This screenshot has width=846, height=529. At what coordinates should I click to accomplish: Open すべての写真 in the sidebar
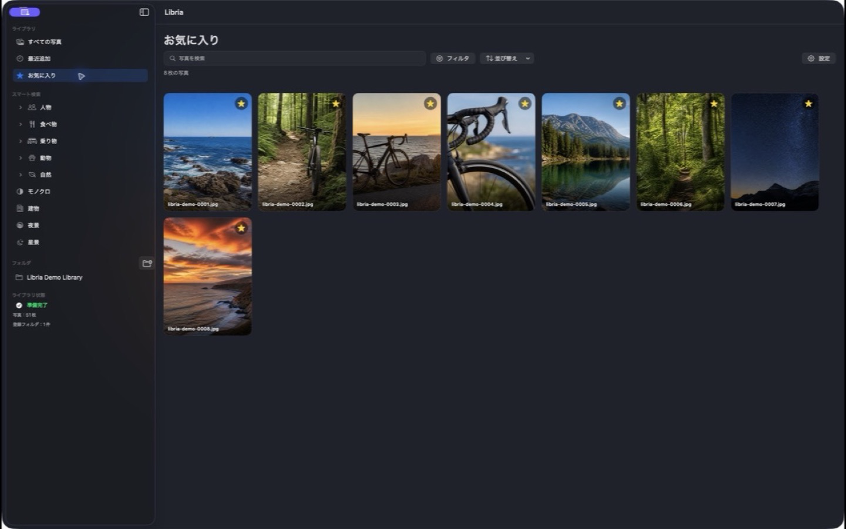80,42
